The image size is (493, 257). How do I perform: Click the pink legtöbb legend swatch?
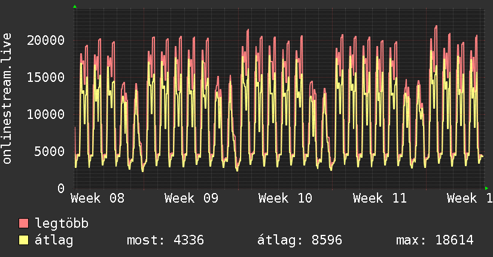point(23,223)
